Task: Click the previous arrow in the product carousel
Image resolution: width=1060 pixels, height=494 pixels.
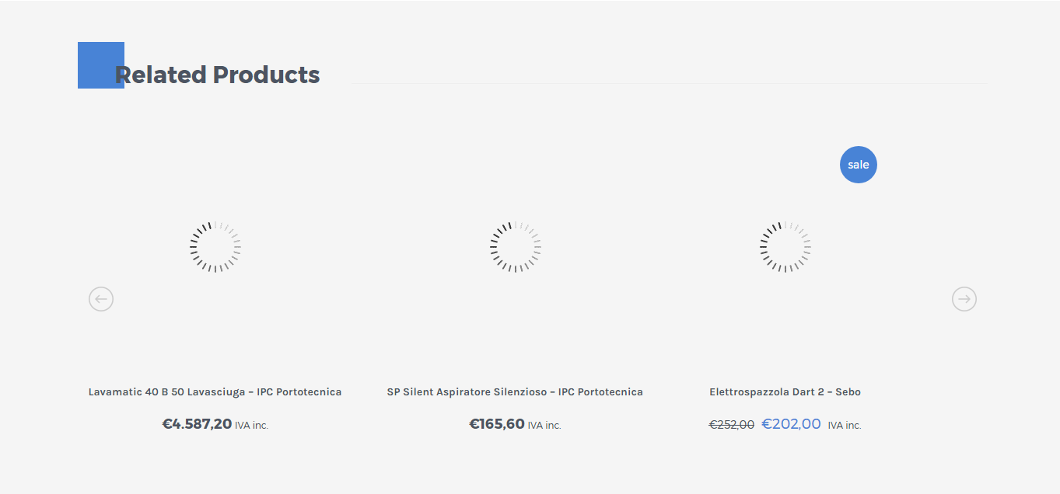Action: click(x=101, y=299)
